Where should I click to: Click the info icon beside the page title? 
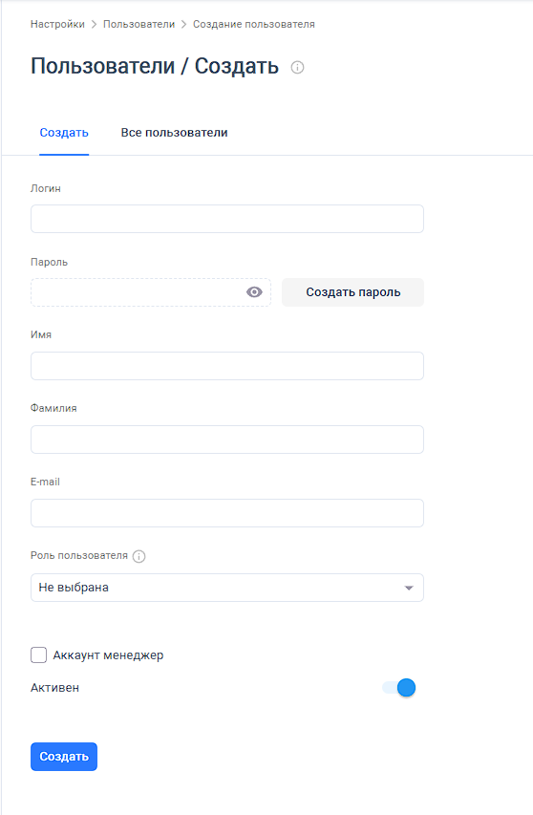[x=297, y=67]
